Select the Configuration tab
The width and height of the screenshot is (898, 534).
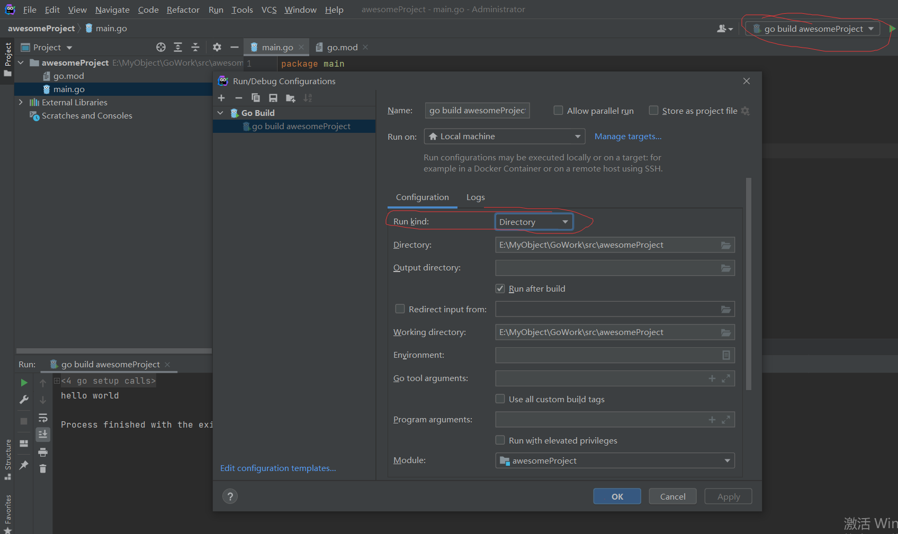pyautogui.click(x=422, y=197)
